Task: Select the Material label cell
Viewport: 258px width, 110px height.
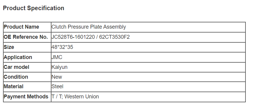Action: pos(27,86)
